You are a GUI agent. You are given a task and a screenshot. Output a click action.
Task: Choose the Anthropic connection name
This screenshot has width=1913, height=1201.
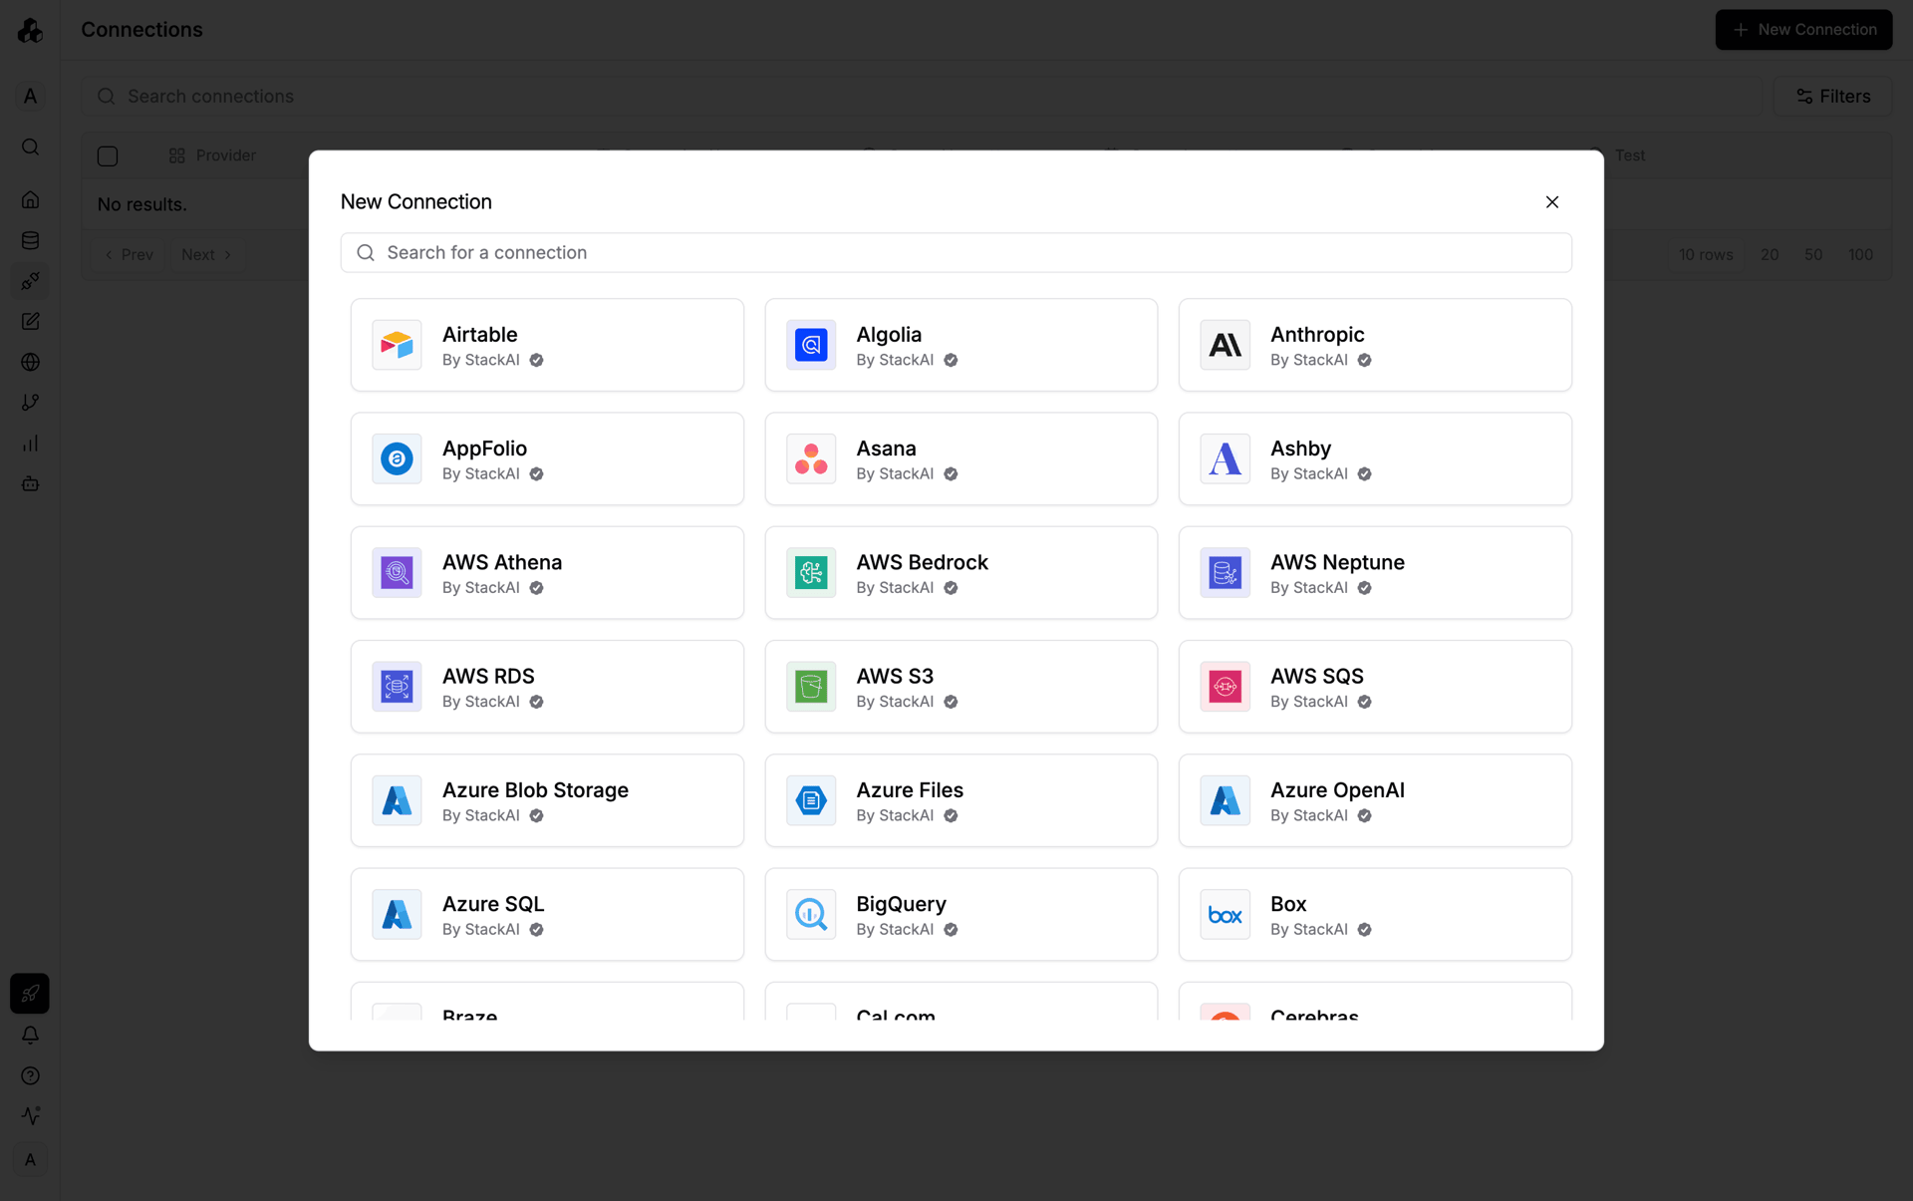coord(1317,334)
